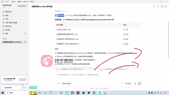Expand the 已完成 7m17s details chevron
169x95 pixels.
click(66, 11)
